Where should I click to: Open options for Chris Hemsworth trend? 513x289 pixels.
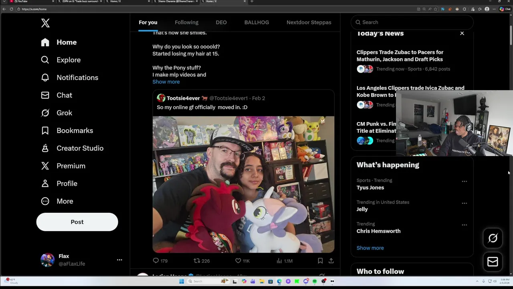coord(464,225)
